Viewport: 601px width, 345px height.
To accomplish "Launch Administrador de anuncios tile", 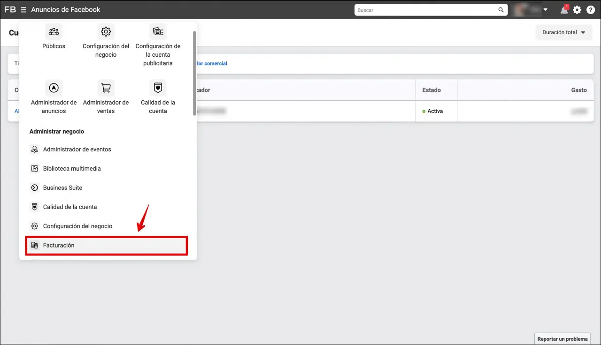I will (x=54, y=88).
